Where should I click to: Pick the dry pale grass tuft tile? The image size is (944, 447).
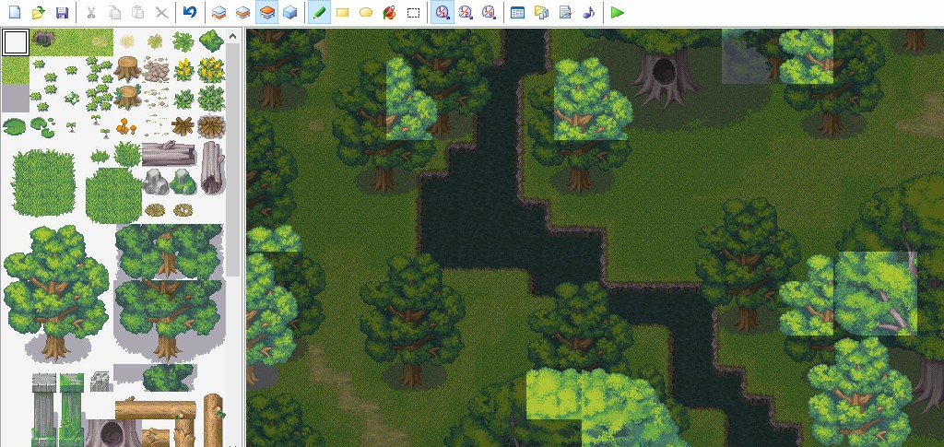point(127,41)
